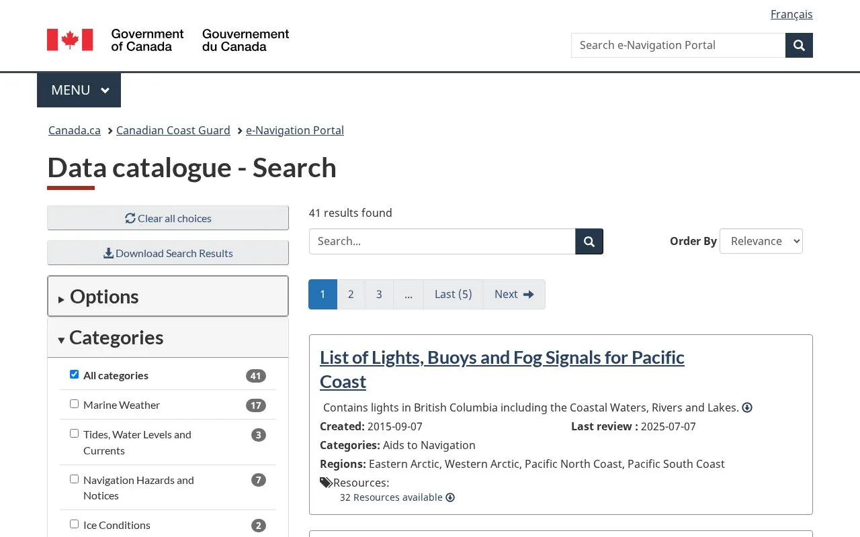Viewport: 860px width, 537px height.
Task: Tick Tides, Water Levels and Currents checkbox
Action: point(74,434)
